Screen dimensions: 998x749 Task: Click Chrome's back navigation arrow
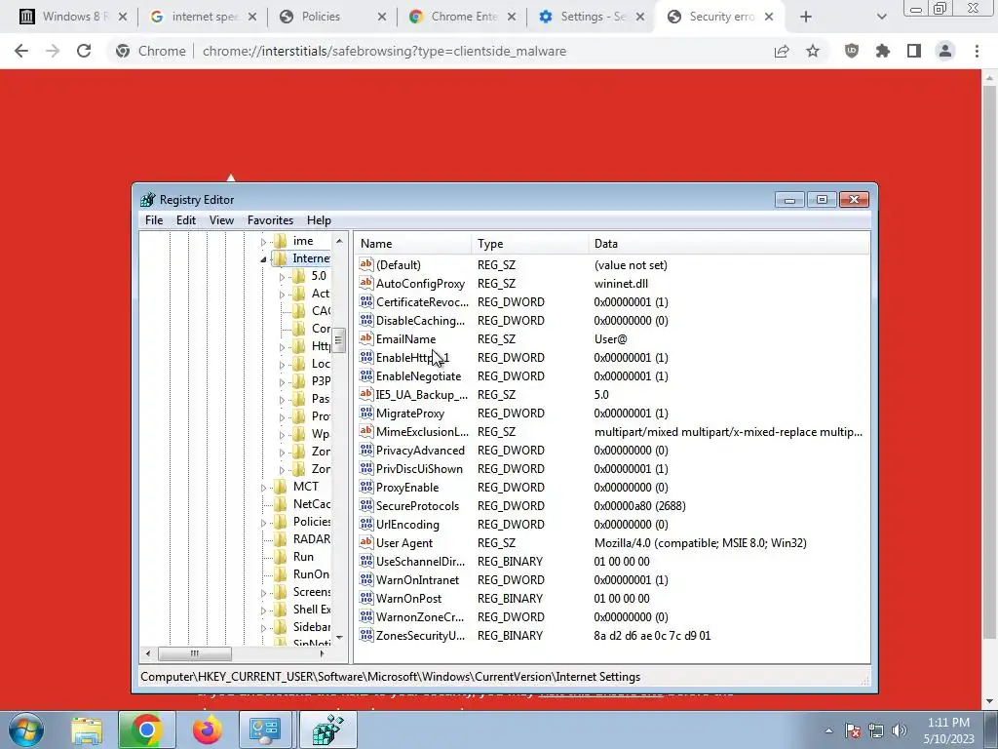click(x=21, y=51)
